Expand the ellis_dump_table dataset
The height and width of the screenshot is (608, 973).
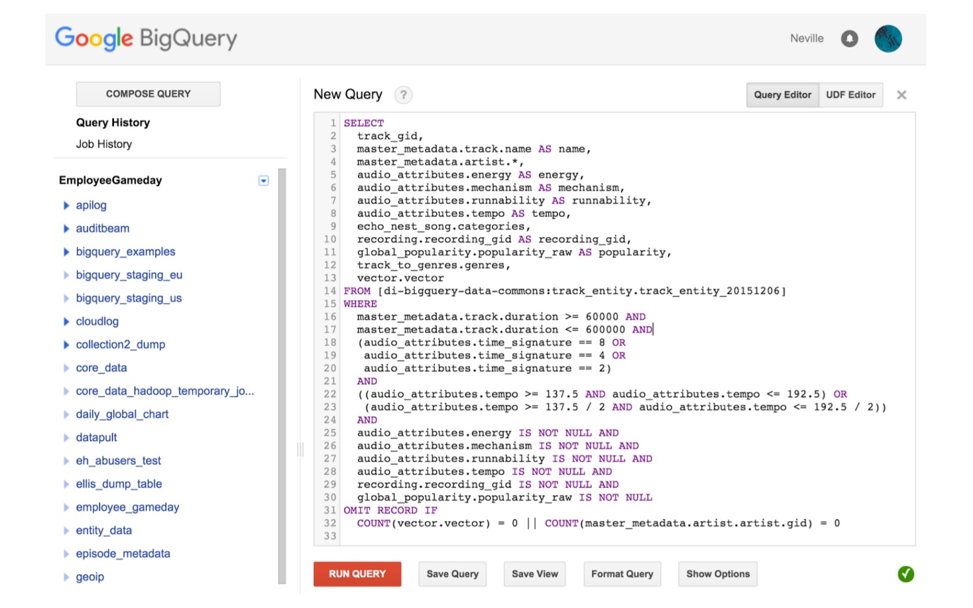pyautogui.click(x=66, y=484)
